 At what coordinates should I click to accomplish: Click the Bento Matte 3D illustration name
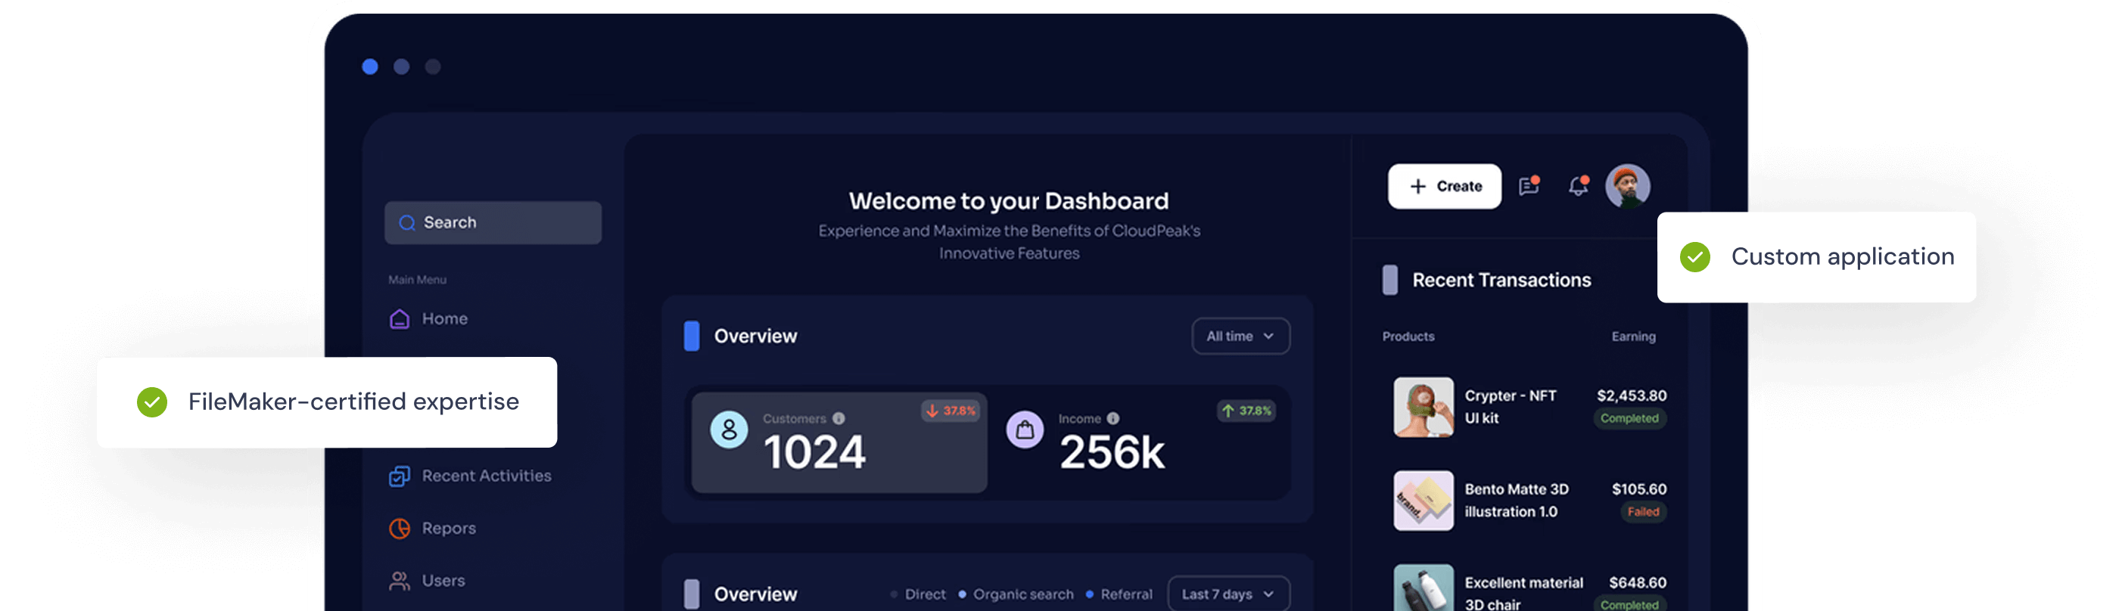pos(1517,501)
